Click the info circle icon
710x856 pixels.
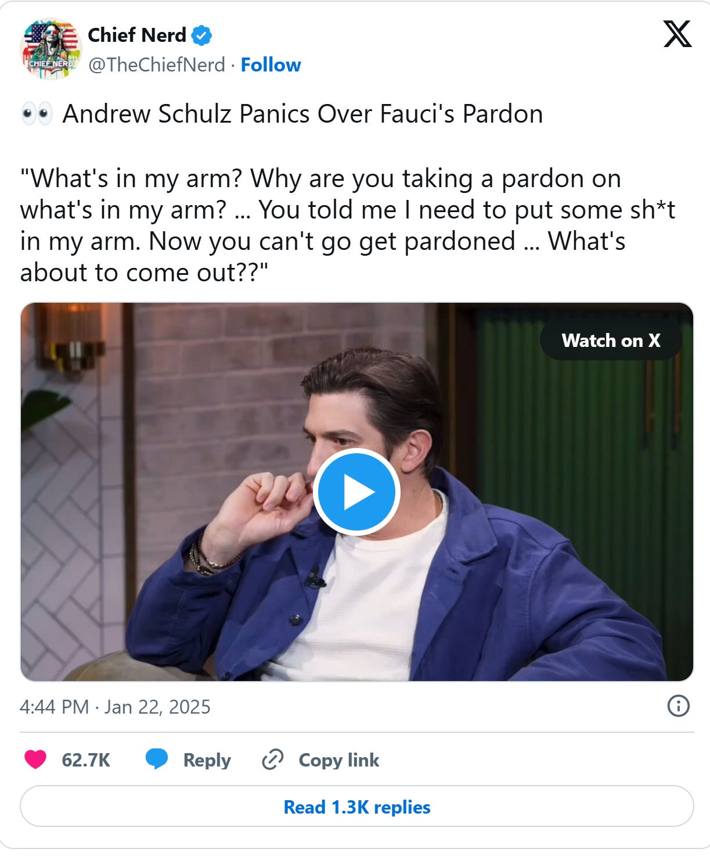click(x=678, y=706)
